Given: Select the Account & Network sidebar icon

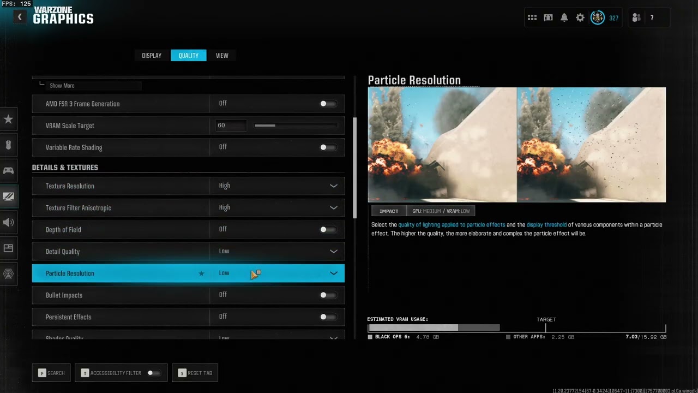Looking at the screenshot, I should (8, 273).
